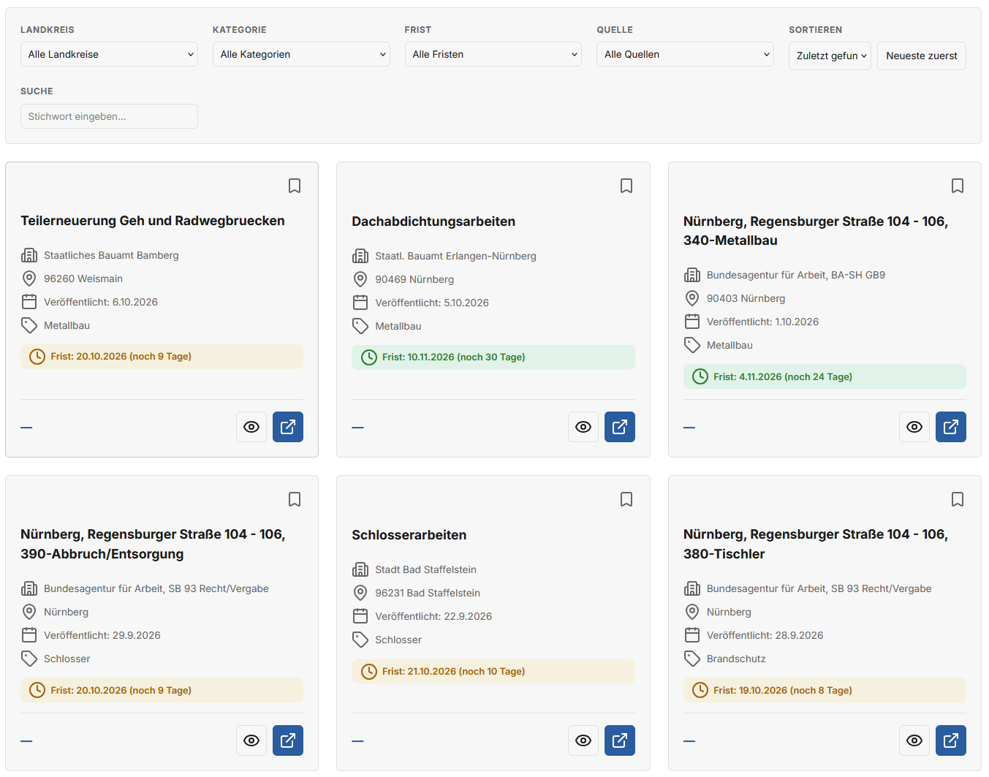This screenshot has width=989, height=777.
Task: Bookmark the Schlosserarbeiten card
Action: click(x=626, y=499)
